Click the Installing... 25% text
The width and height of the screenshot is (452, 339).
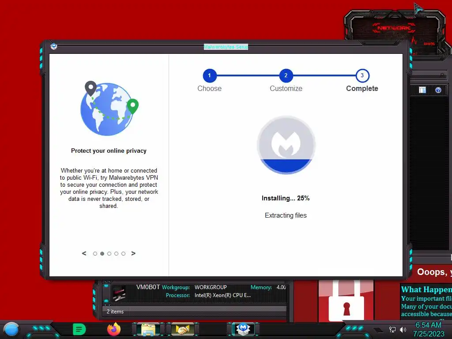tap(286, 198)
